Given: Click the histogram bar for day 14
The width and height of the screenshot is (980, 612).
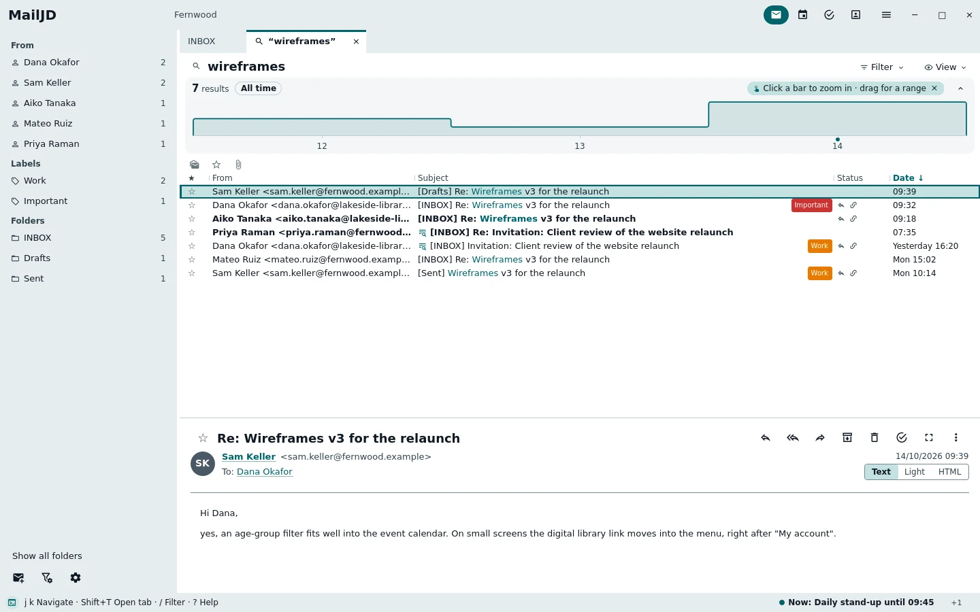Looking at the screenshot, I should click(837, 119).
